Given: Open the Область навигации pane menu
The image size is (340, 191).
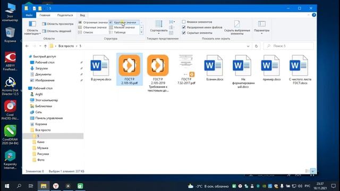Looking at the screenshot, I should coord(32,28).
